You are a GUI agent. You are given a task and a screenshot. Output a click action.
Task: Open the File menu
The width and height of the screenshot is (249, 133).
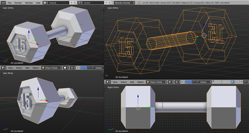click(10, 3)
